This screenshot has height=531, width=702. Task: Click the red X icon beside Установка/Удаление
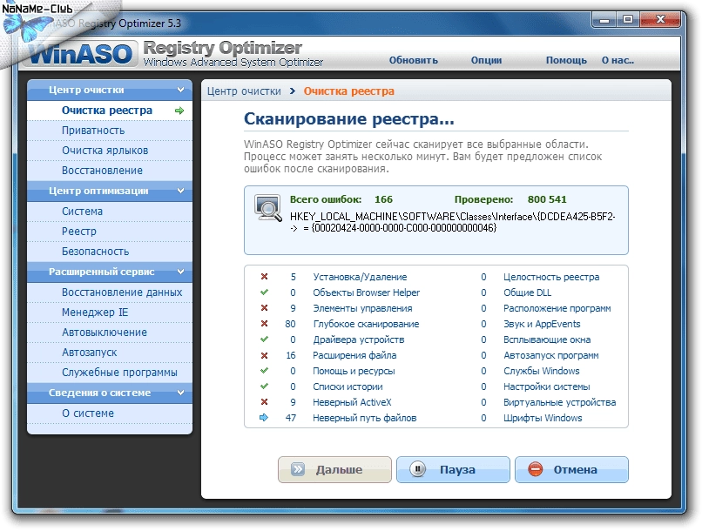coord(264,277)
